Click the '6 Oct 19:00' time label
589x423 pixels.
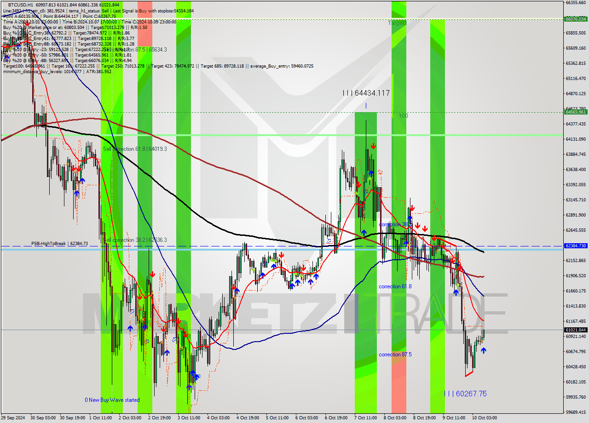(x=336, y=418)
